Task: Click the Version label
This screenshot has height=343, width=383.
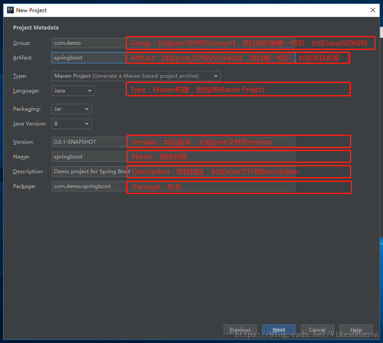Action: (x=23, y=142)
